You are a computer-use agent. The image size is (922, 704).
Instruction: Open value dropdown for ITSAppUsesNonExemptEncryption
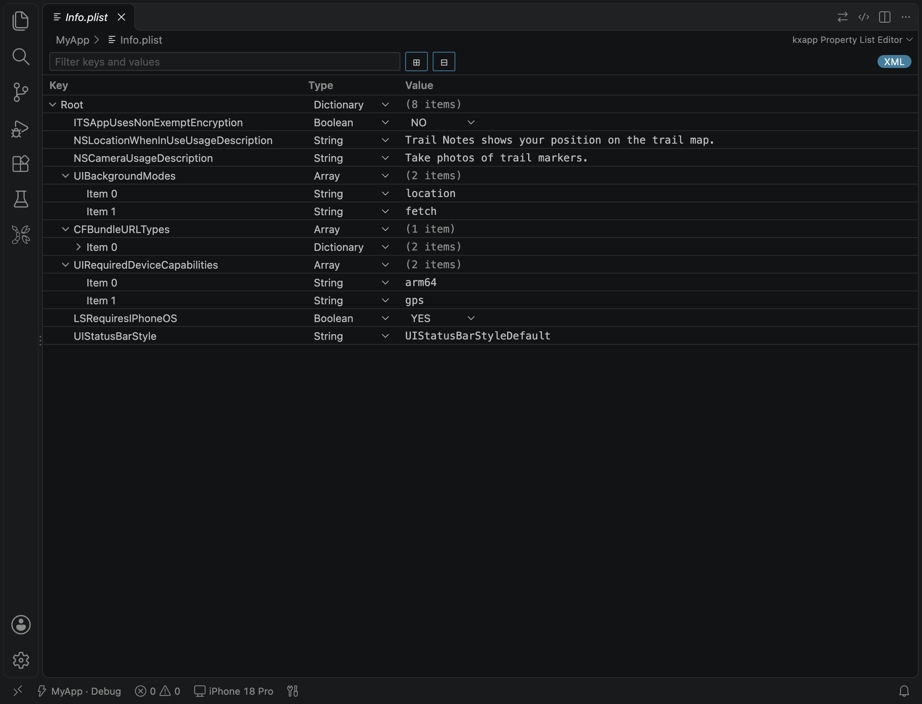(442, 122)
